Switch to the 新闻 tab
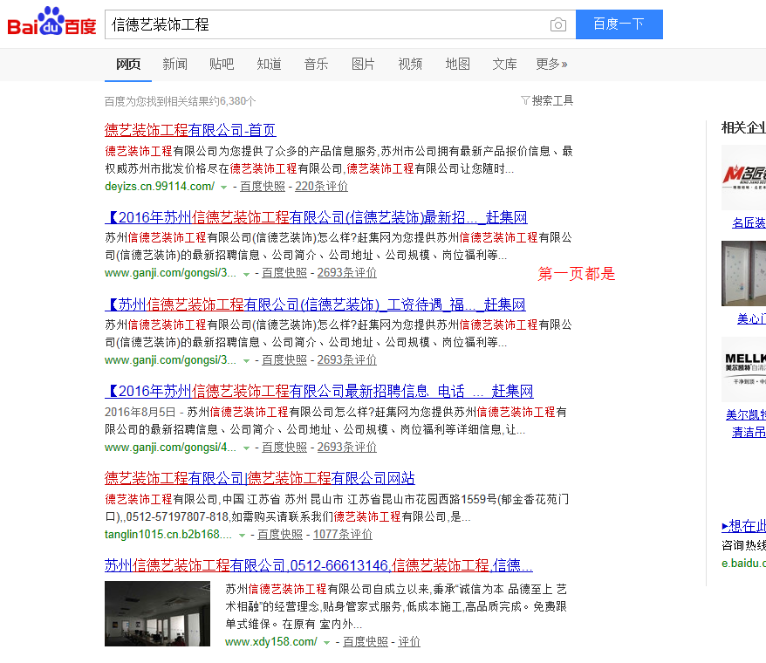 (174, 64)
